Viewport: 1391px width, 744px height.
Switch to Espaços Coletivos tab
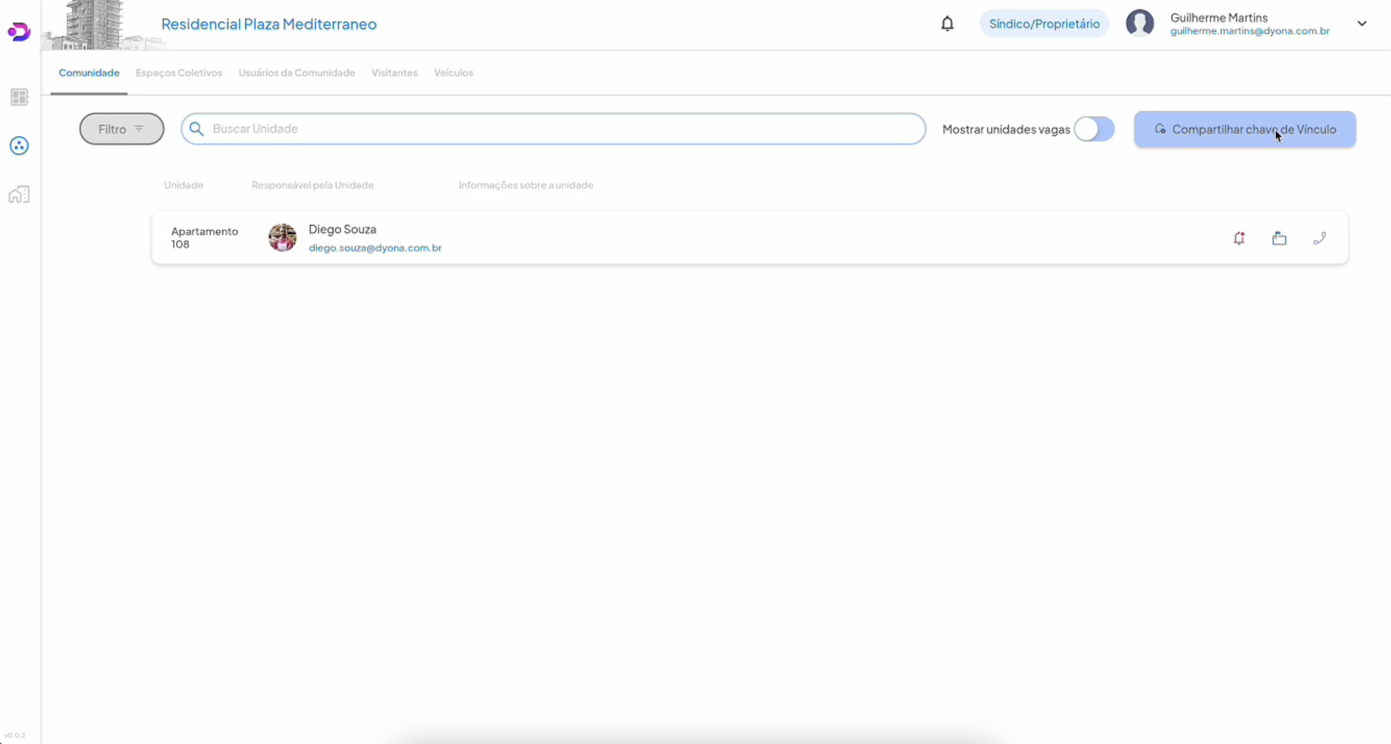point(179,73)
